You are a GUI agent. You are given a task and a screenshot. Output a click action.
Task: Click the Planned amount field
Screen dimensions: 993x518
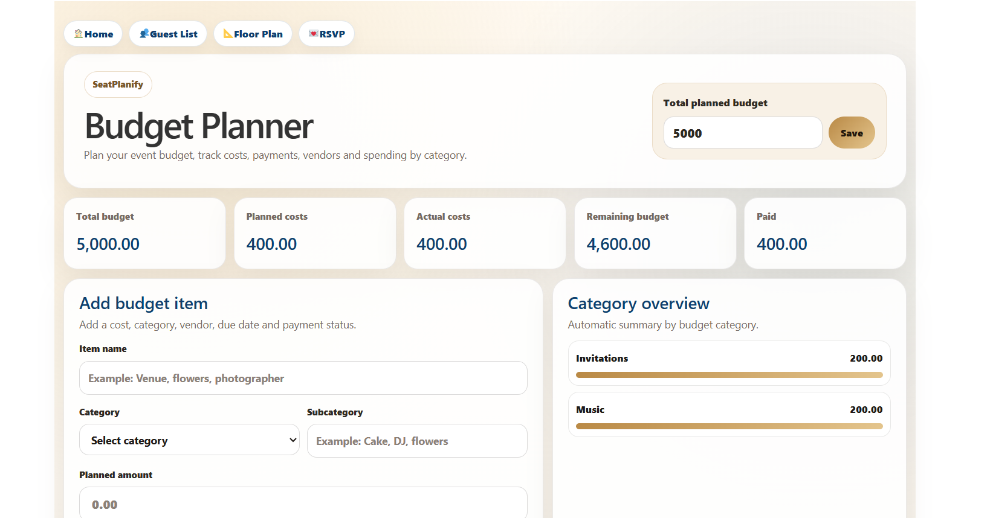(x=303, y=503)
